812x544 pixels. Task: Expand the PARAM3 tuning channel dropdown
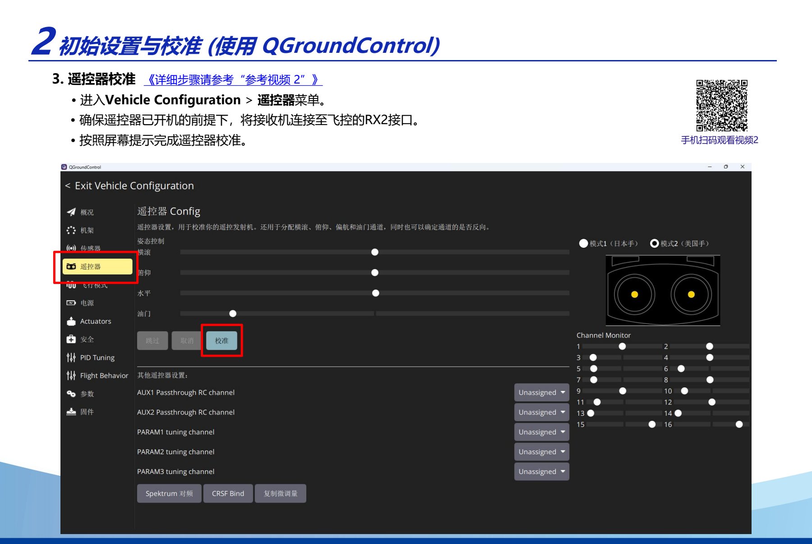[x=542, y=472]
